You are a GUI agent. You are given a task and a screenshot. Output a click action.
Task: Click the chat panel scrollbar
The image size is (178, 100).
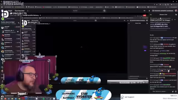pos(177,80)
